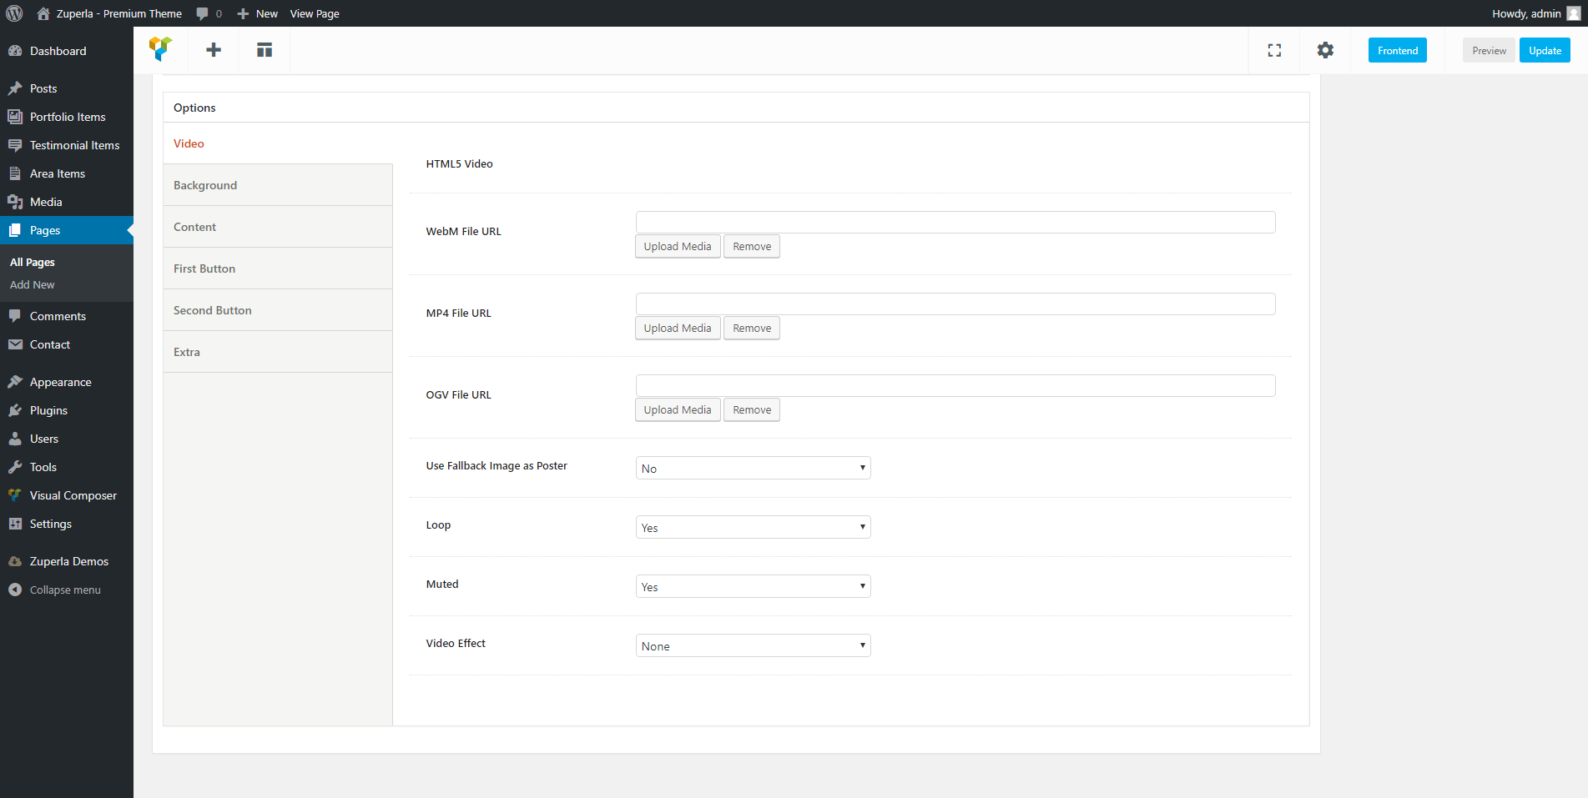Click the admin avatar icon
Viewport: 1588px width, 798px height.
click(1574, 13)
